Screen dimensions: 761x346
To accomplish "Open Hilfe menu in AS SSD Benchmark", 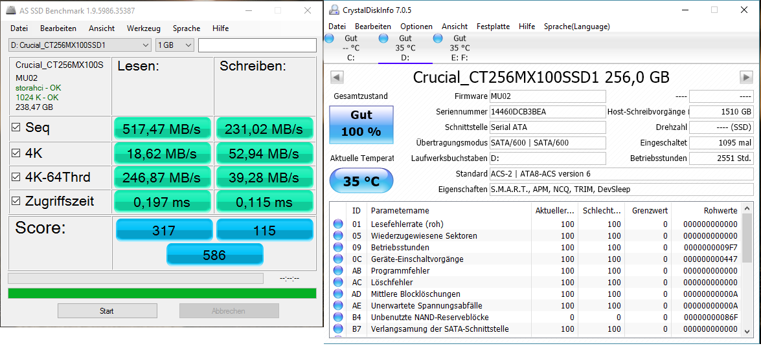I will (220, 28).
